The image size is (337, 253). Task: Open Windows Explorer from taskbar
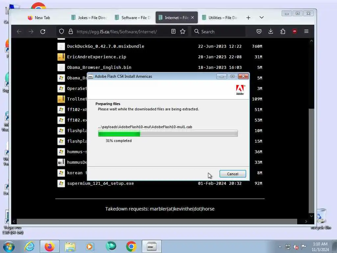pos(70,246)
